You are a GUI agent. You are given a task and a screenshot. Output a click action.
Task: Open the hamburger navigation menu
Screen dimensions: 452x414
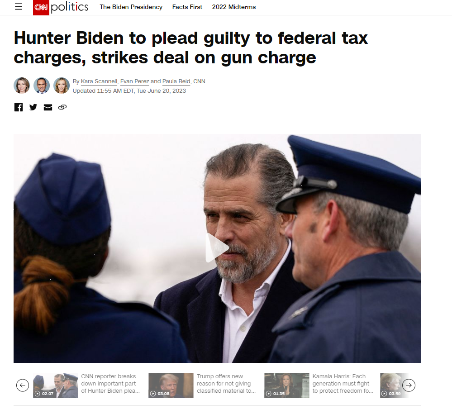click(x=19, y=7)
